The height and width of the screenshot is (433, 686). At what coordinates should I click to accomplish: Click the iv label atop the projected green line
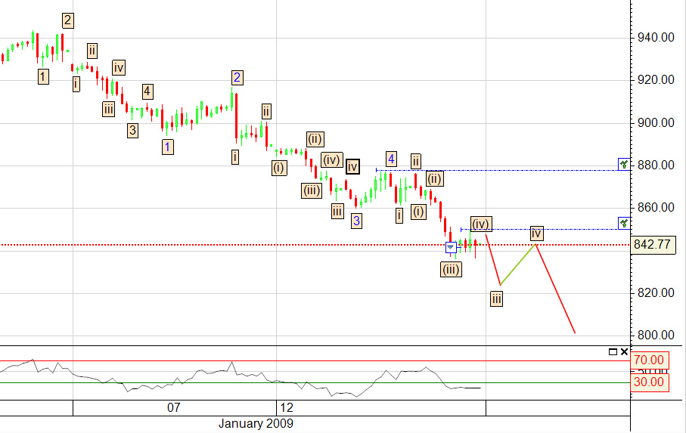tap(537, 234)
